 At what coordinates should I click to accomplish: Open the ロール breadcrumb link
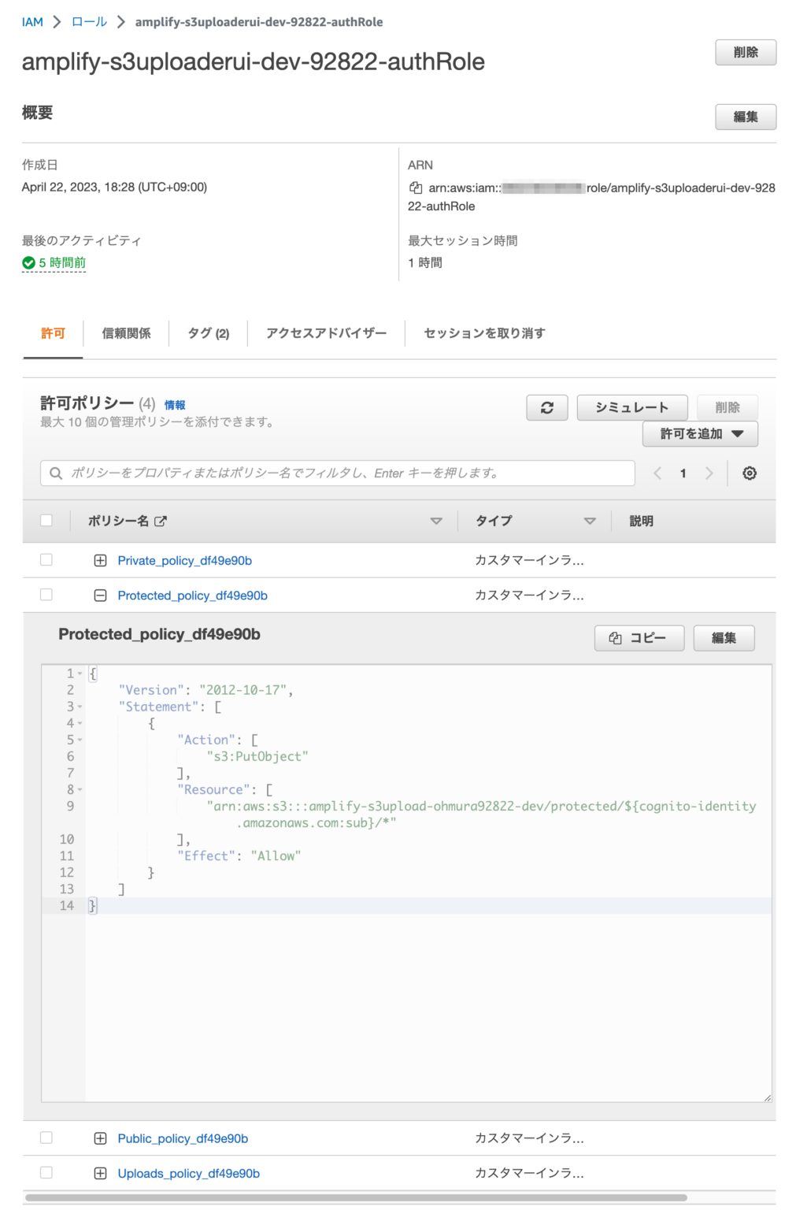coord(90,22)
